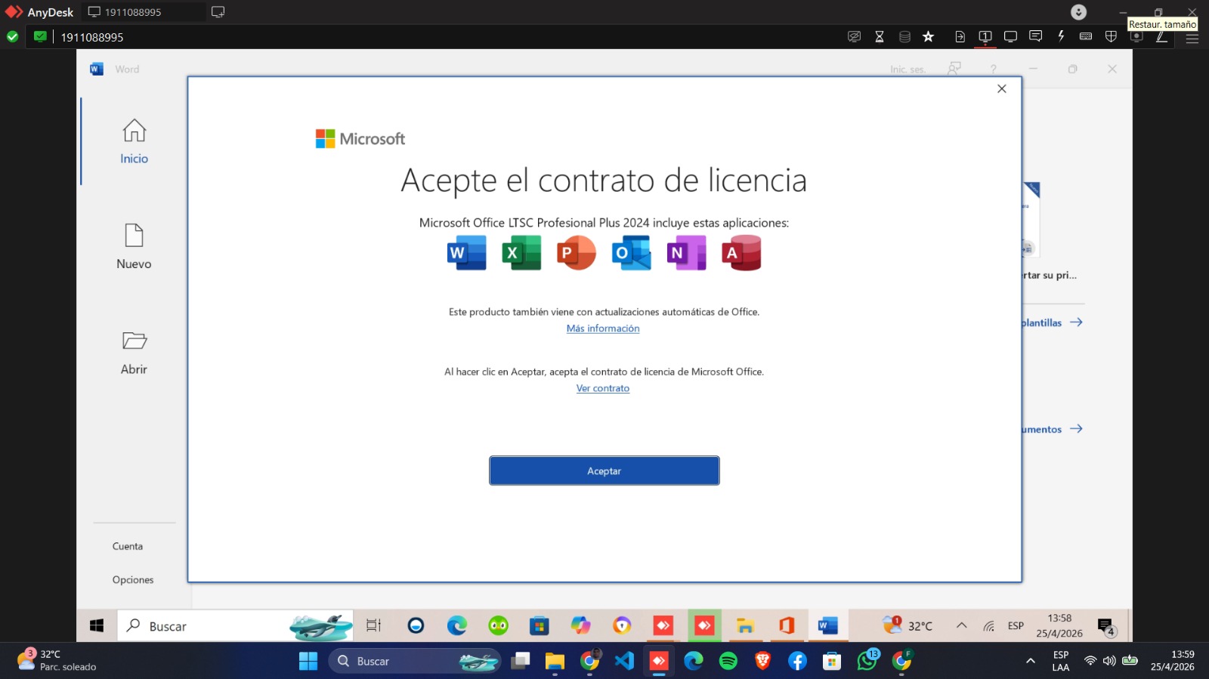The height and width of the screenshot is (679, 1209).
Task: Click the Access app icon in dialog
Action: pyautogui.click(x=741, y=253)
